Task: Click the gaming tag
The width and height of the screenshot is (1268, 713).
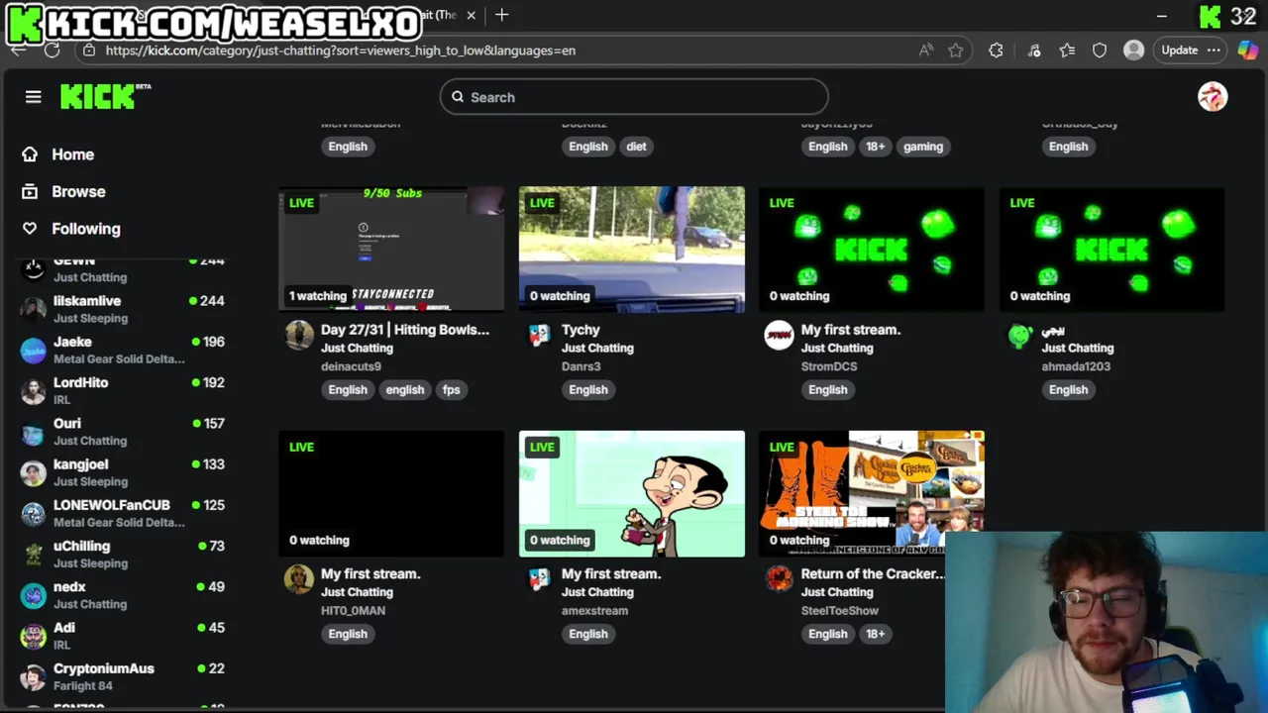Action: [923, 147]
